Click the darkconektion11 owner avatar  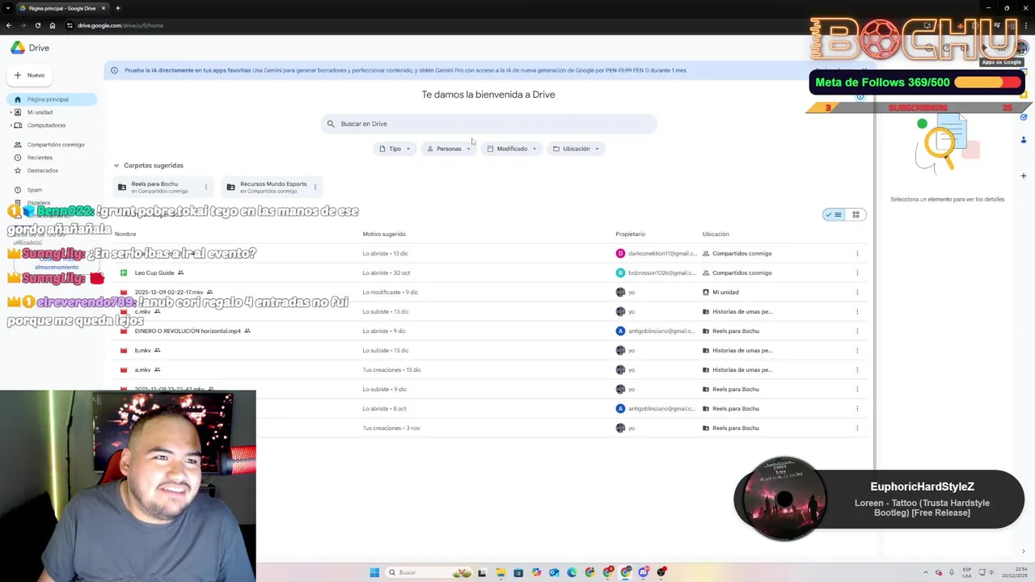click(620, 254)
